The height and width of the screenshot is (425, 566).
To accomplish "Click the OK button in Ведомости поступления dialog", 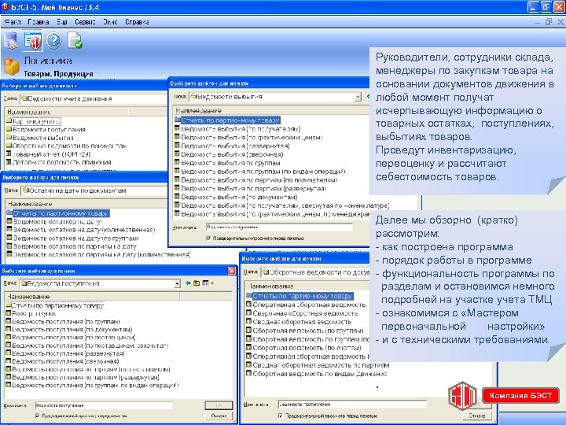I will [x=219, y=405].
